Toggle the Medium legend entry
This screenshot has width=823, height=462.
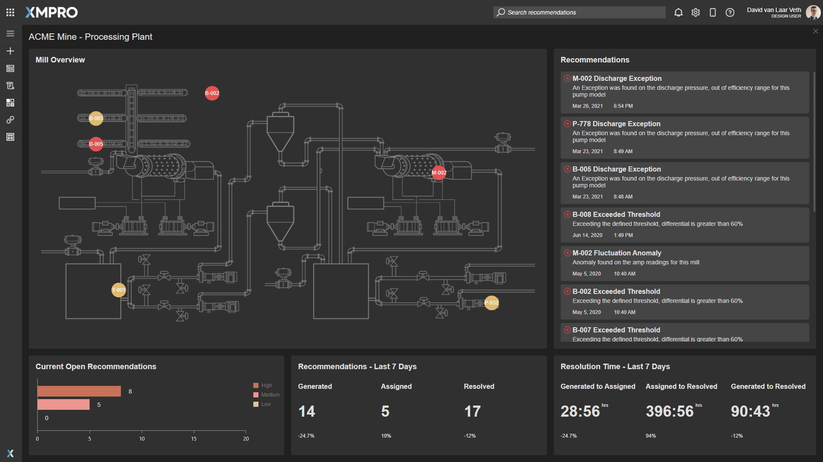pyautogui.click(x=266, y=394)
